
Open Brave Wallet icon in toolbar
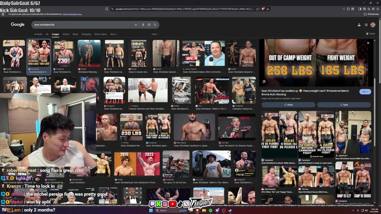pos(364,9)
